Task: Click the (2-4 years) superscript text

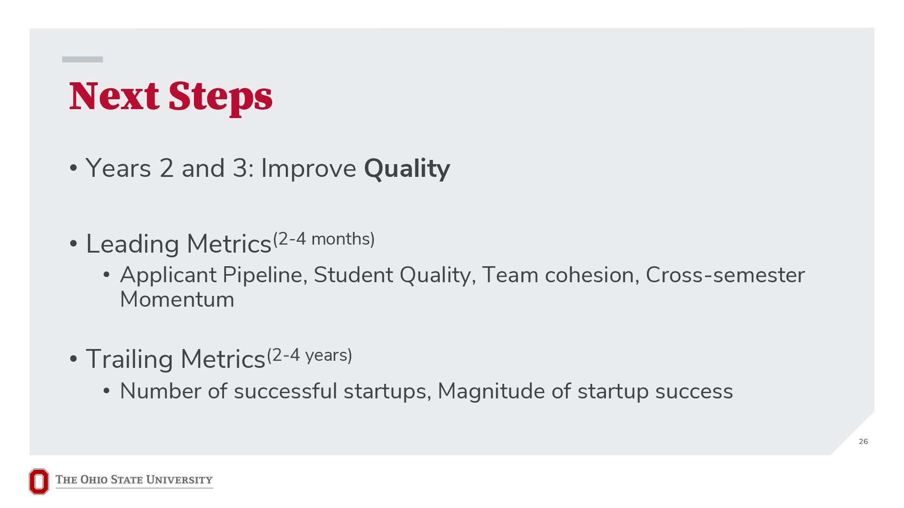Action: (x=310, y=355)
